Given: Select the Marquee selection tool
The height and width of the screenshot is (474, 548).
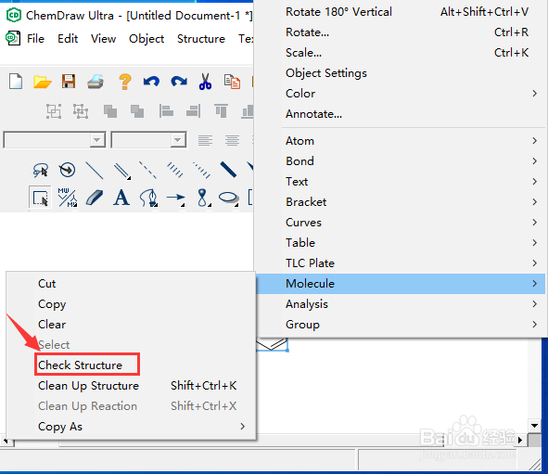Looking at the screenshot, I should (x=40, y=198).
